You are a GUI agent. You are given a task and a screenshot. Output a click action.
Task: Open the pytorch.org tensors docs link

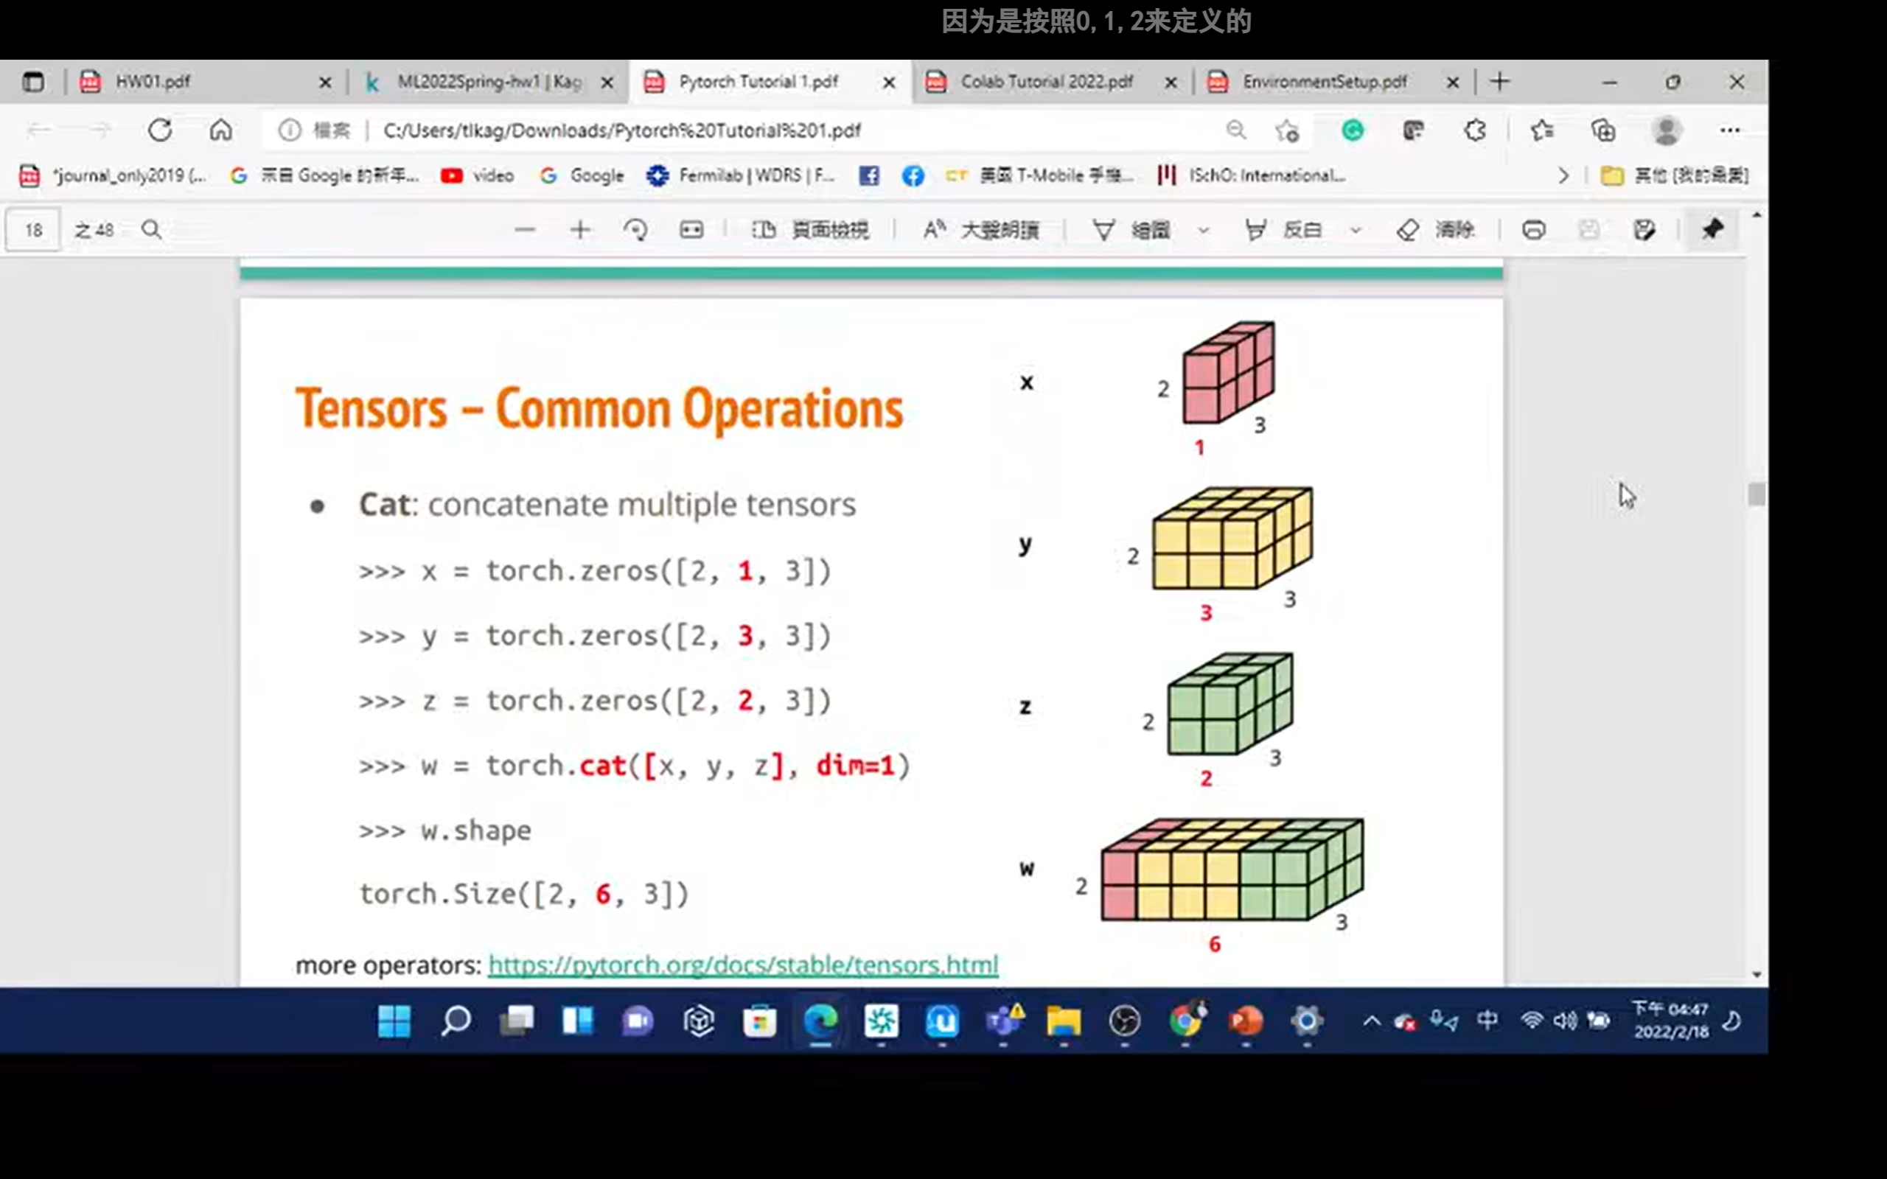[x=742, y=965]
